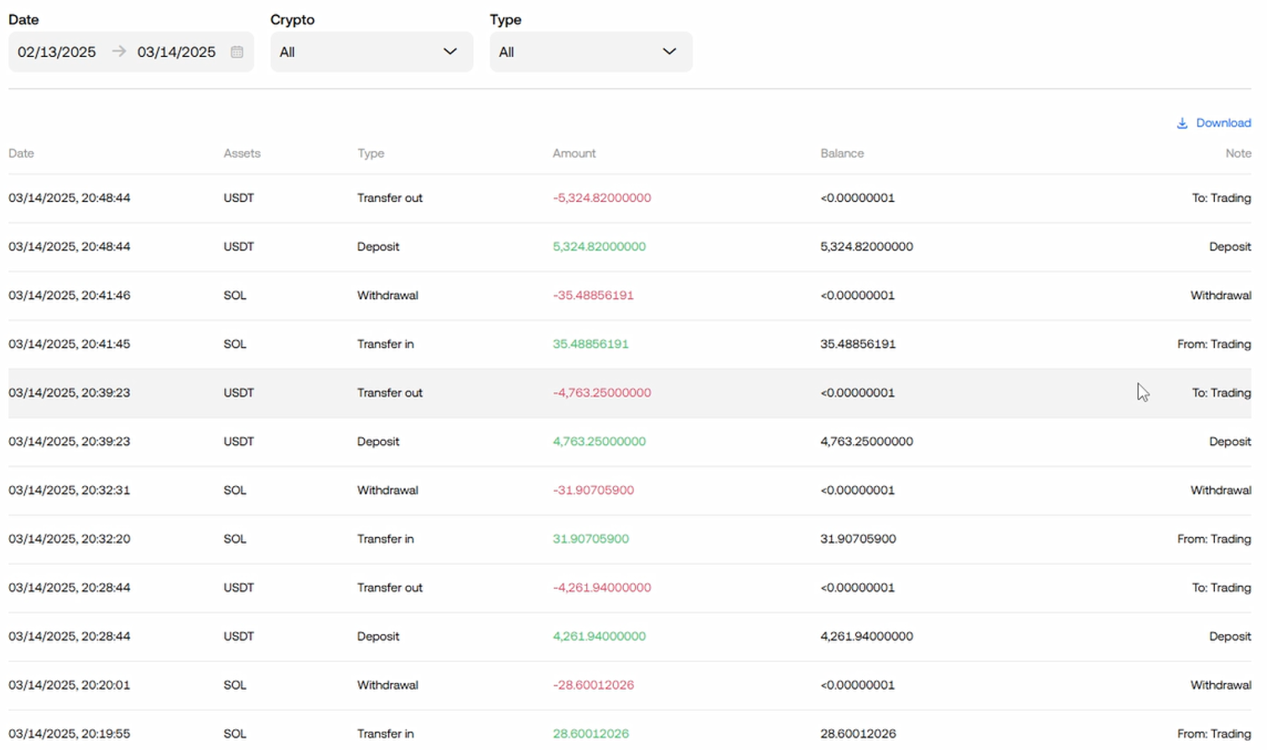This screenshot has width=1267, height=750.
Task: Select green amount 4,763.25000000
Action: [x=599, y=441]
